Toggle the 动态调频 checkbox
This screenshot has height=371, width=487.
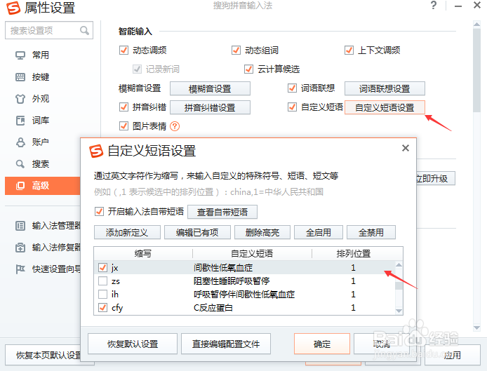[124, 50]
